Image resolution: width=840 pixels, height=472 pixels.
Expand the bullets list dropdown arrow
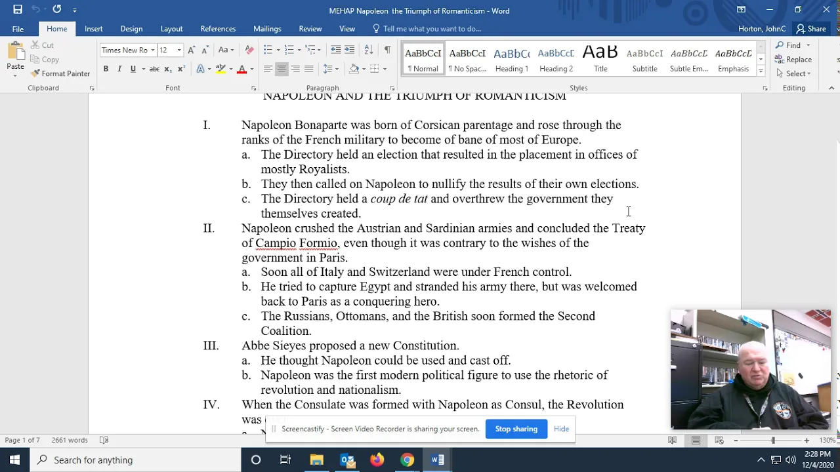click(x=278, y=50)
